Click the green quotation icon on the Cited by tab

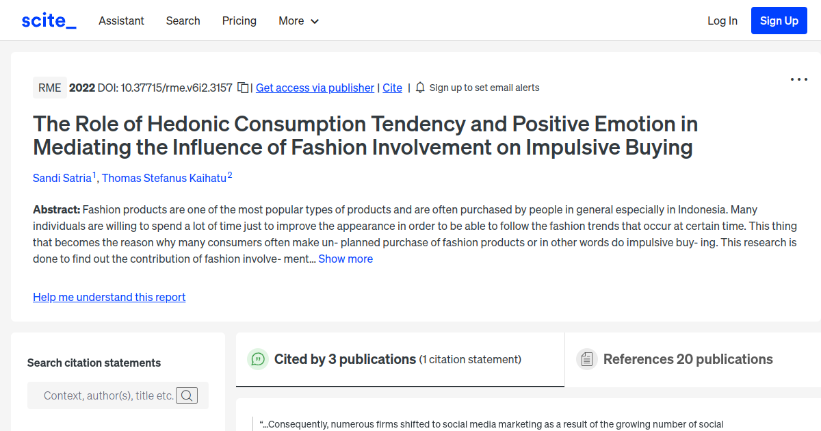coord(257,358)
